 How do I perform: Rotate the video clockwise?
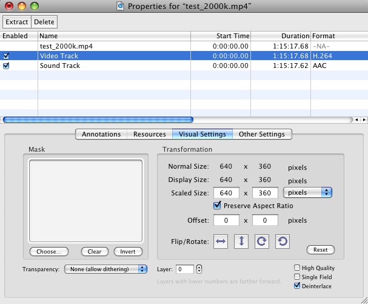pyautogui.click(x=262, y=242)
